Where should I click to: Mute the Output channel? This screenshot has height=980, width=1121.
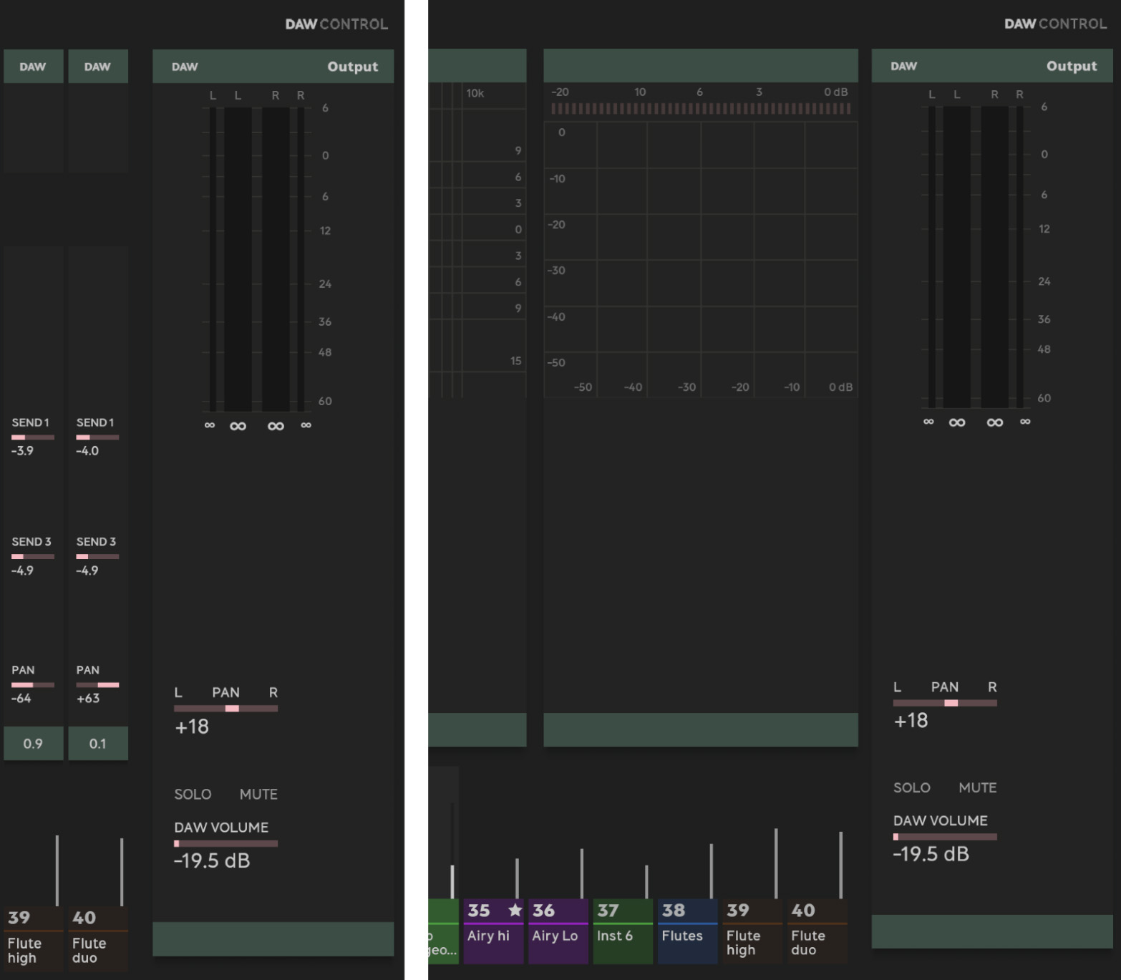tap(258, 794)
